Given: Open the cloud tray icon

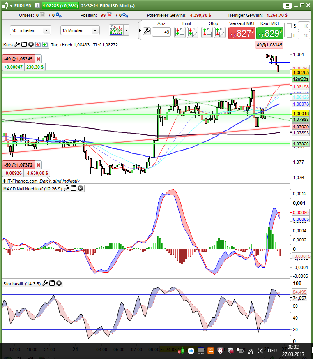Looking at the screenshot, I should [191, 351].
